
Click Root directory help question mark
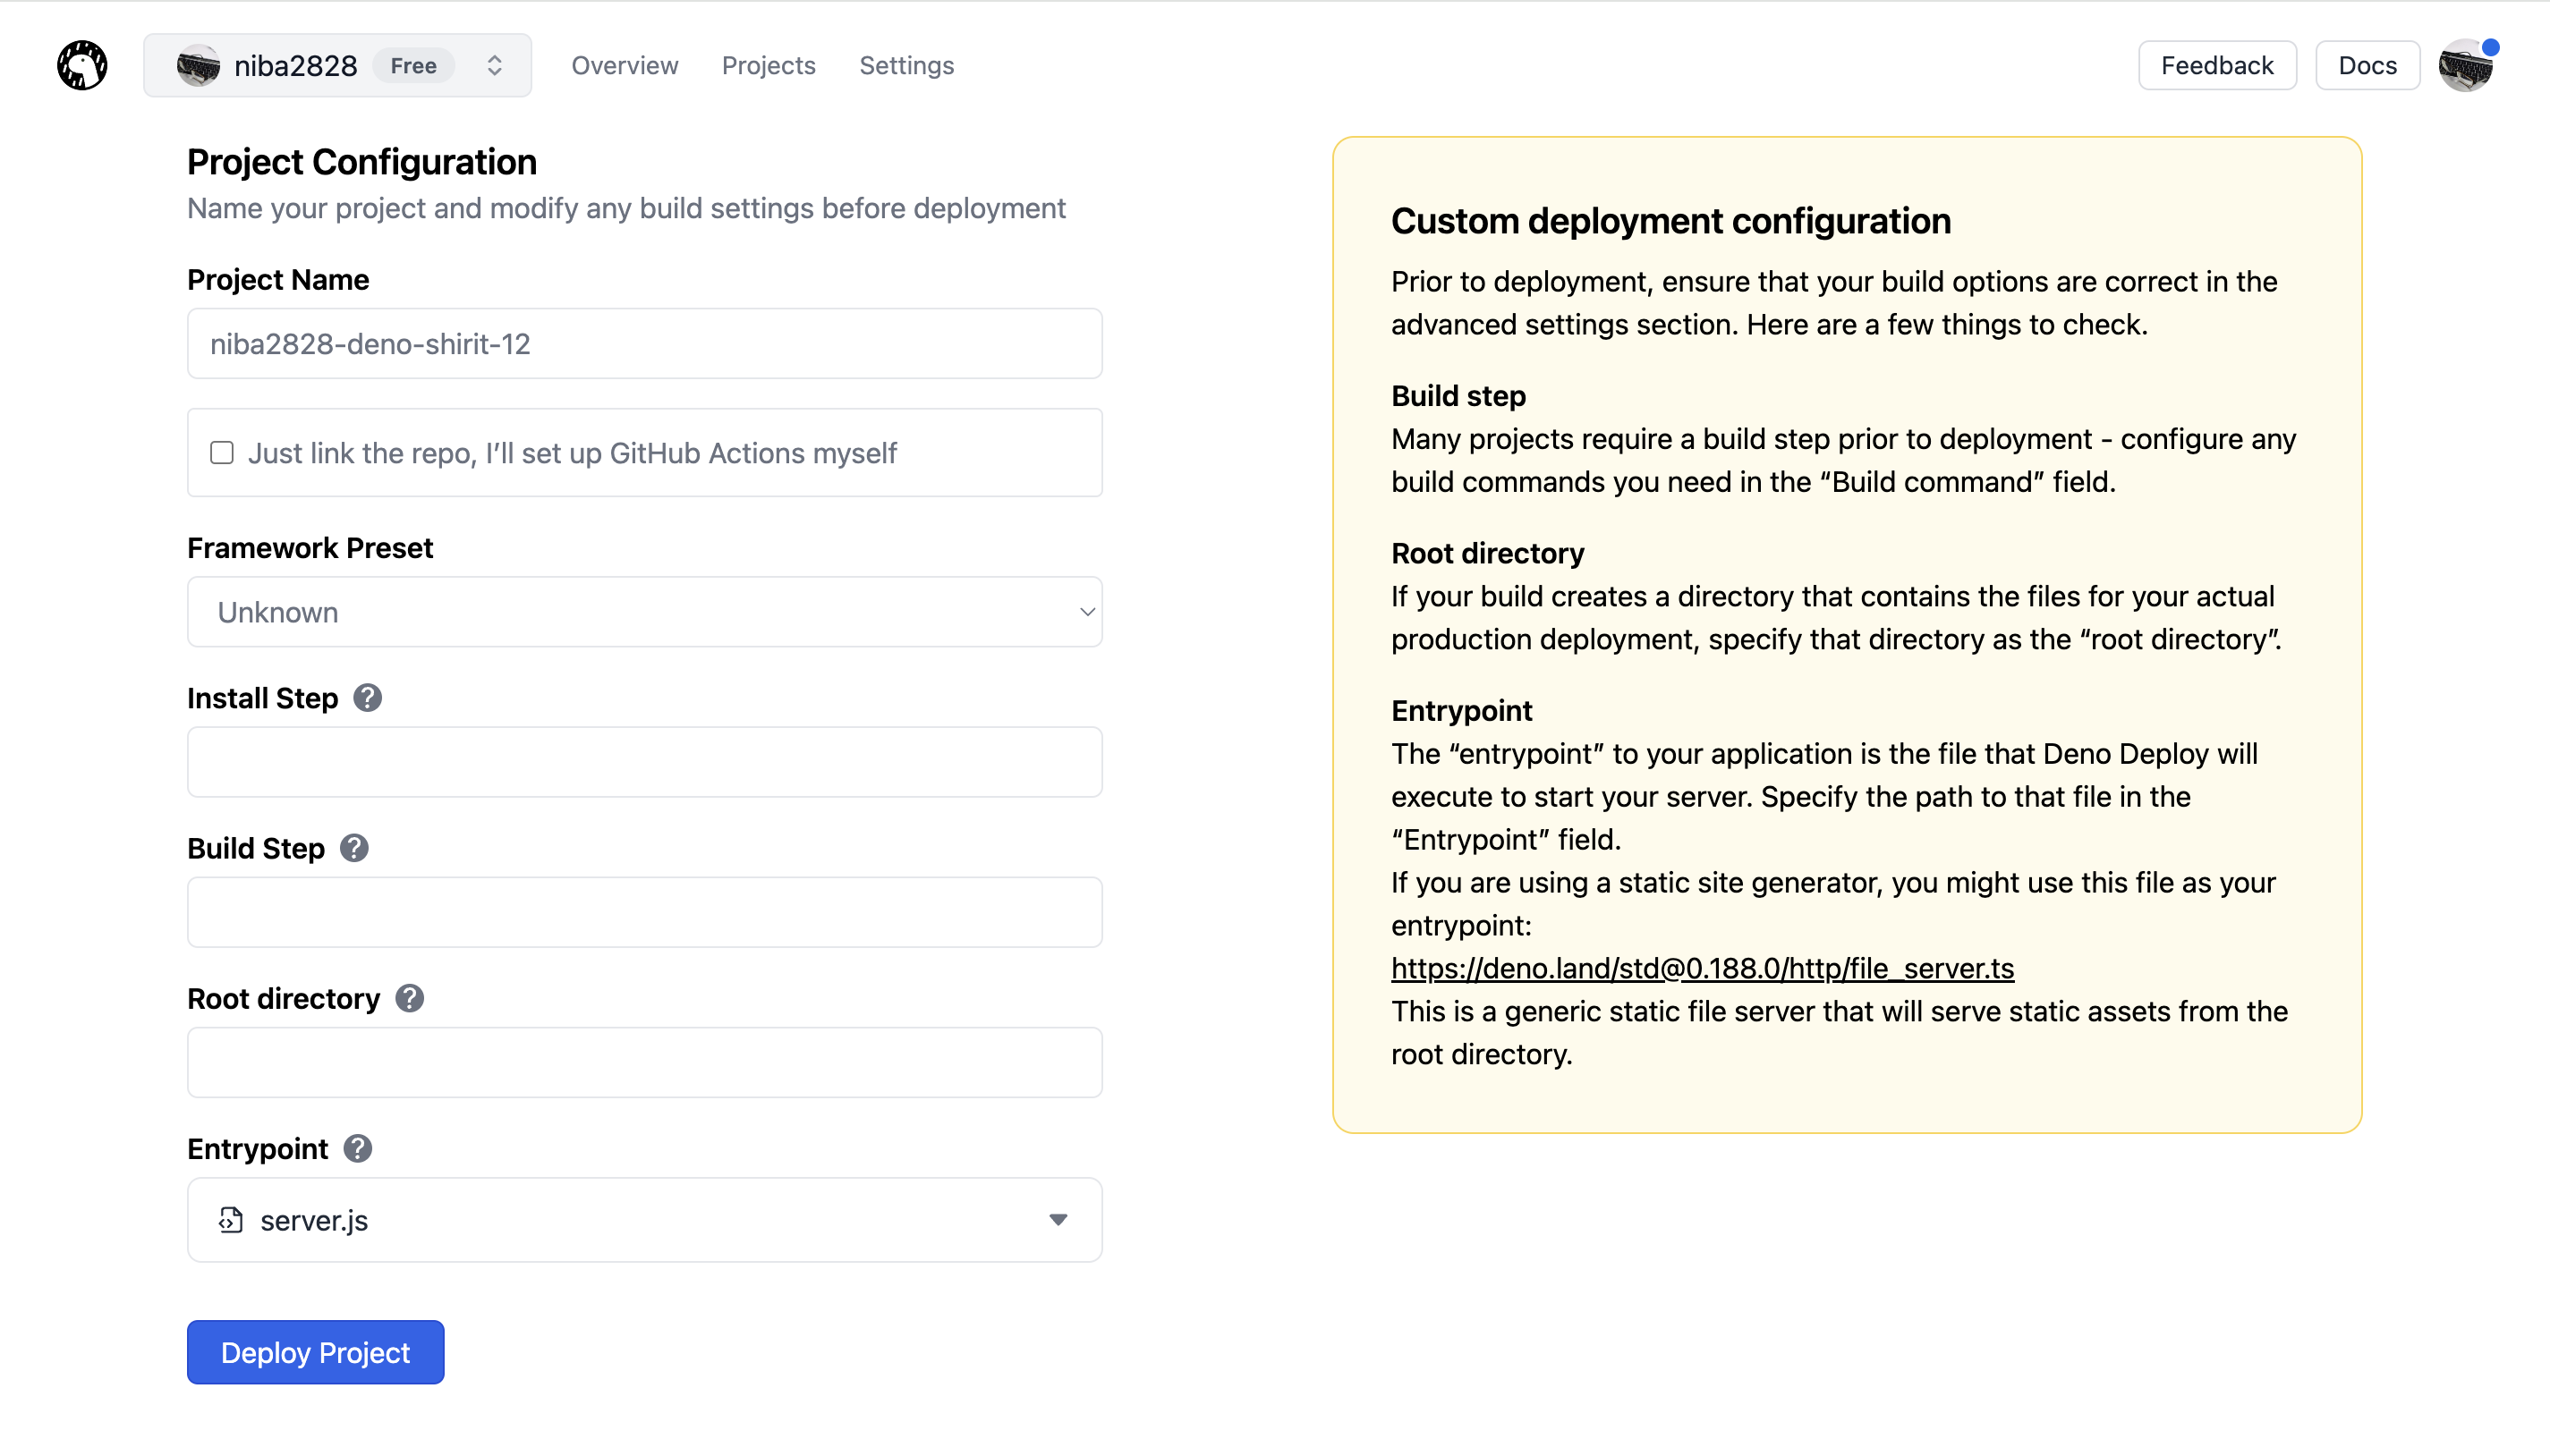click(x=409, y=998)
